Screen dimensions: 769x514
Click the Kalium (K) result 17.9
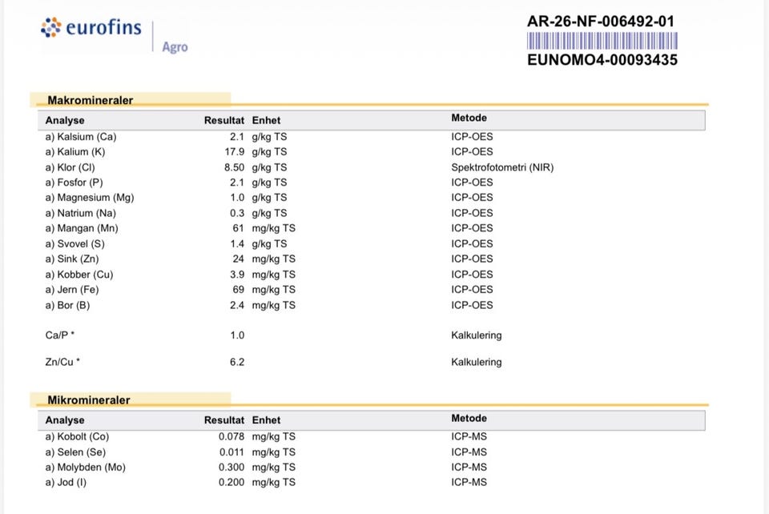pos(235,152)
